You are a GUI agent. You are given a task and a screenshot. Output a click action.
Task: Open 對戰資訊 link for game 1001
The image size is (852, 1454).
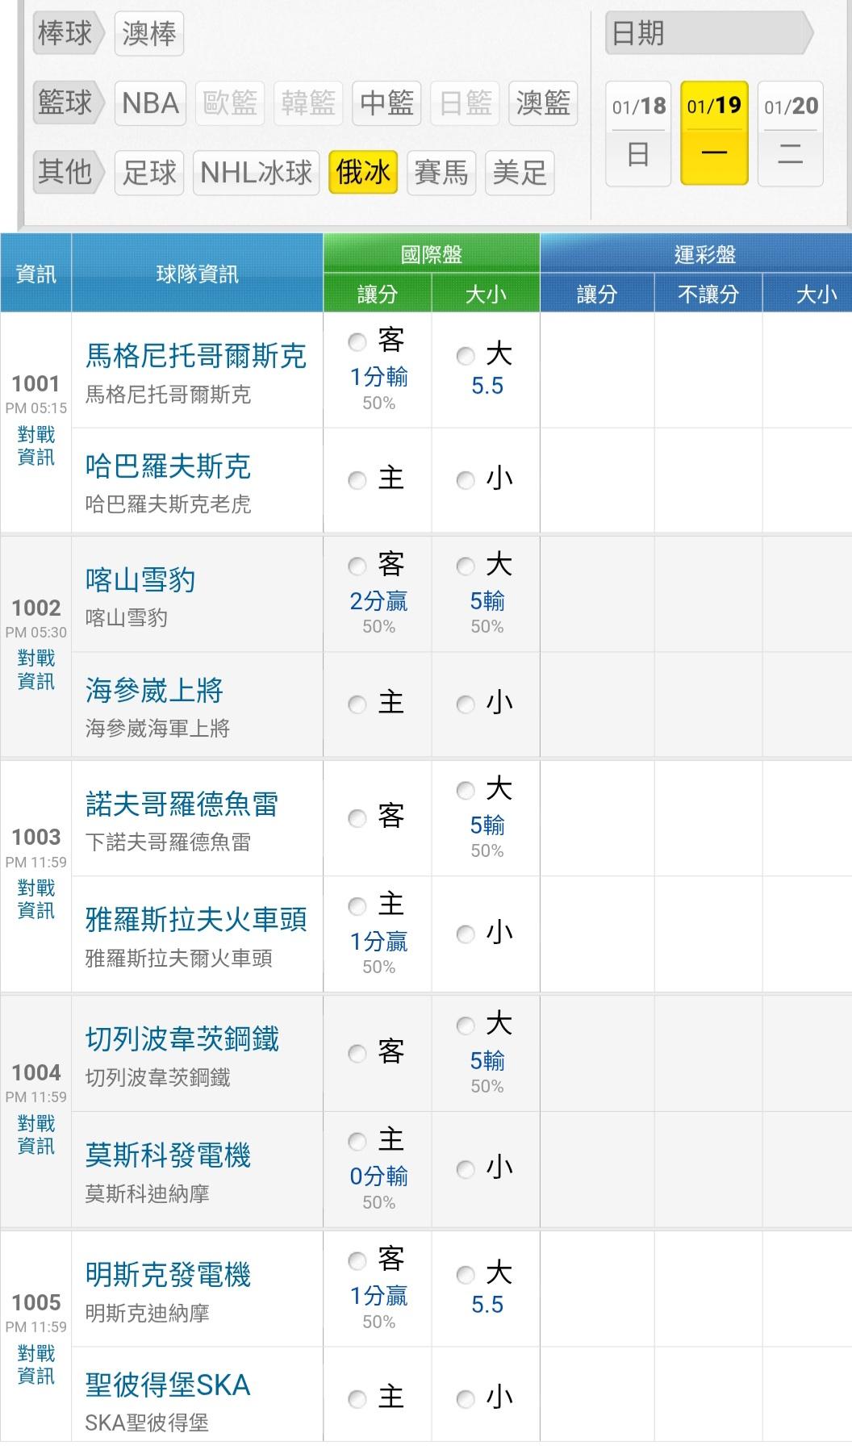point(36,446)
